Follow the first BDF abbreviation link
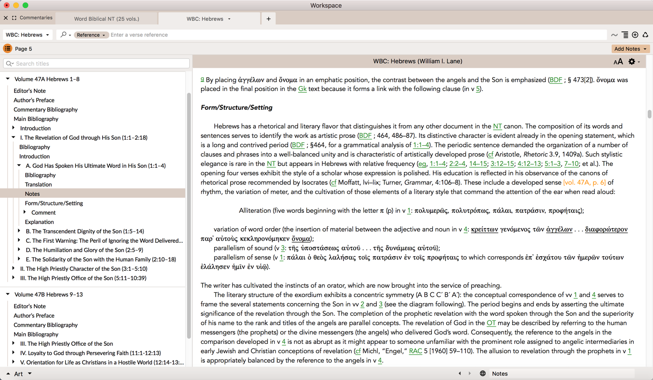This screenshot has height=380, width=653. [555, 80]
